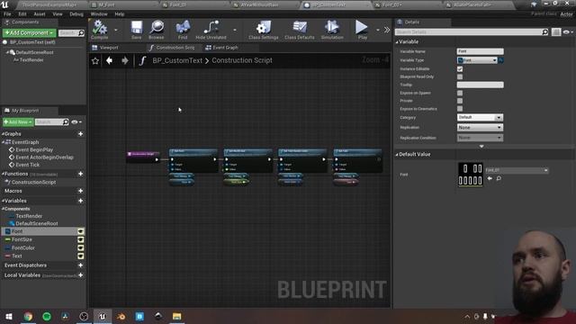
Task: Open the Find tool
Action: (183, 30)
